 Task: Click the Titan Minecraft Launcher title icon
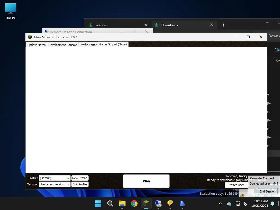point(30,37)
